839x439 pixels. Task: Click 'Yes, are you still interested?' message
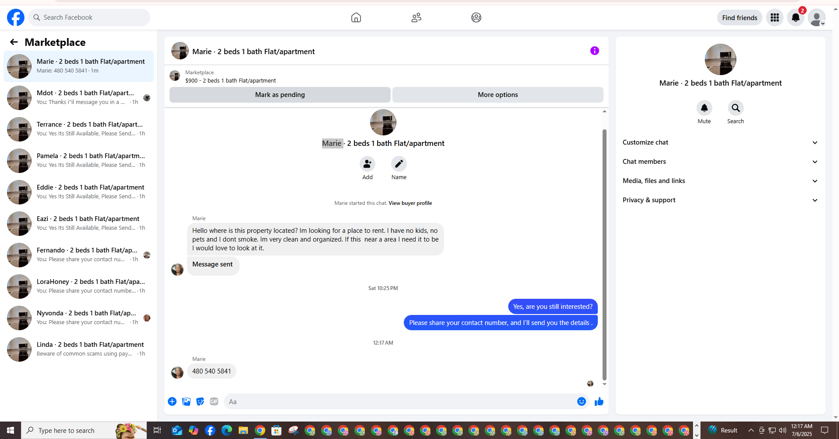(553, 307)
